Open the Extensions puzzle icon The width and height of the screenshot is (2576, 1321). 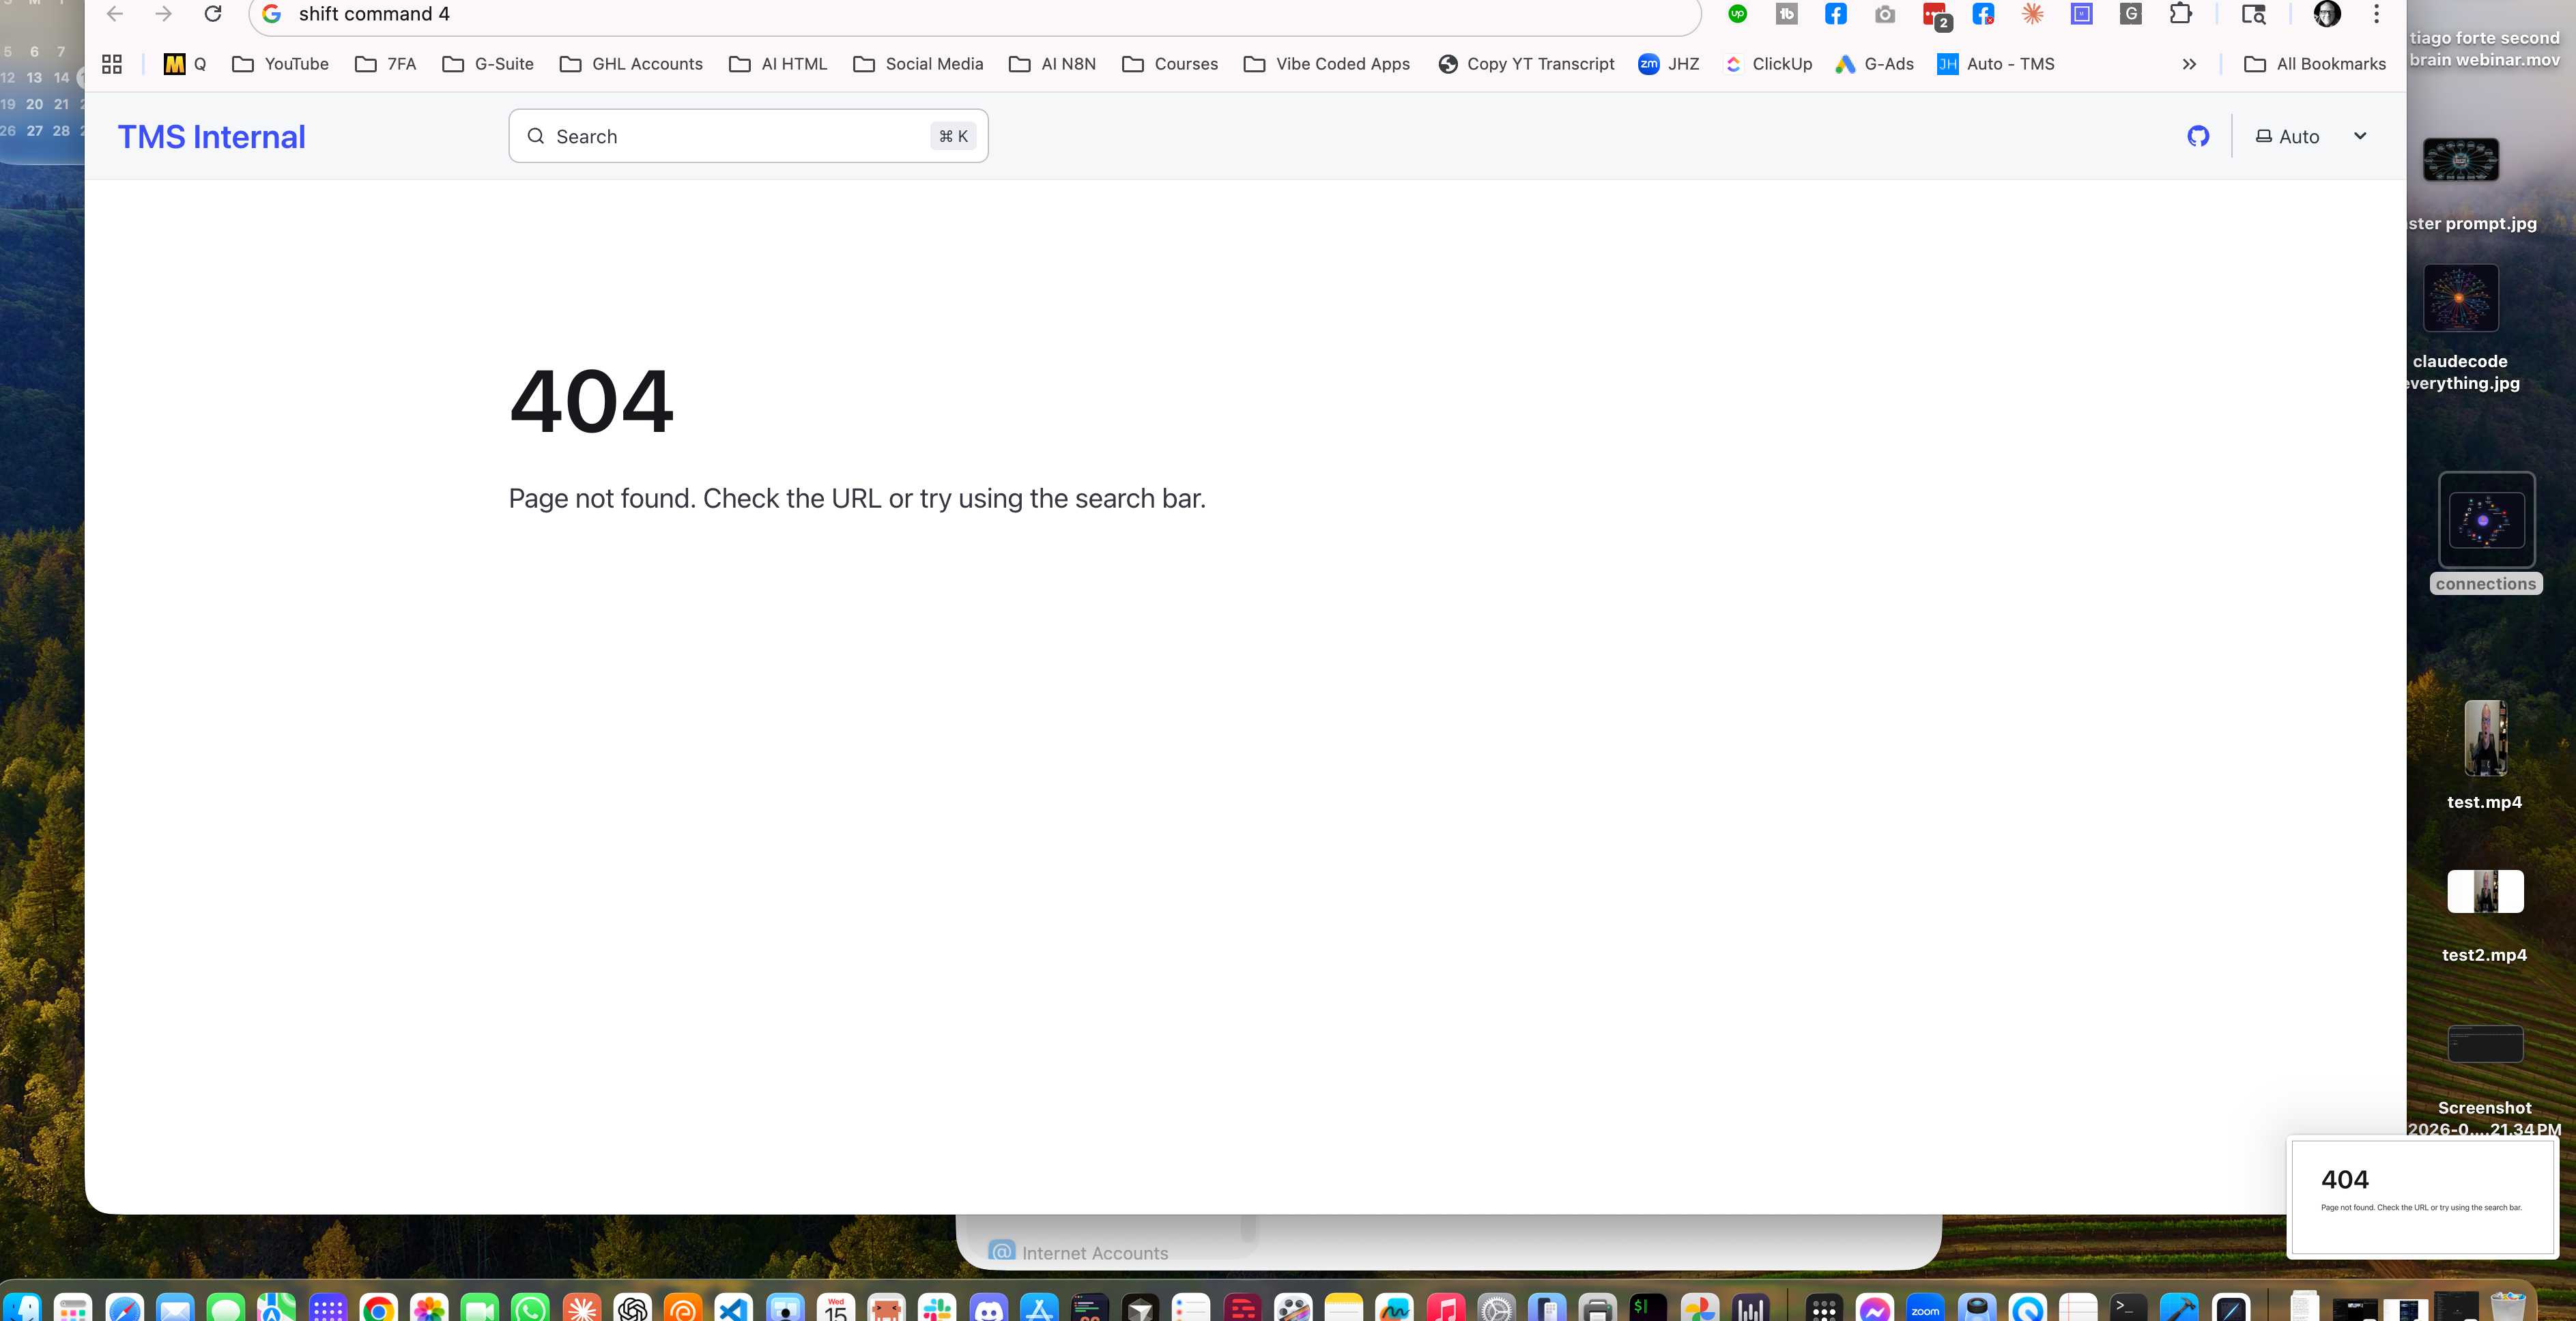click(2180, 14)
